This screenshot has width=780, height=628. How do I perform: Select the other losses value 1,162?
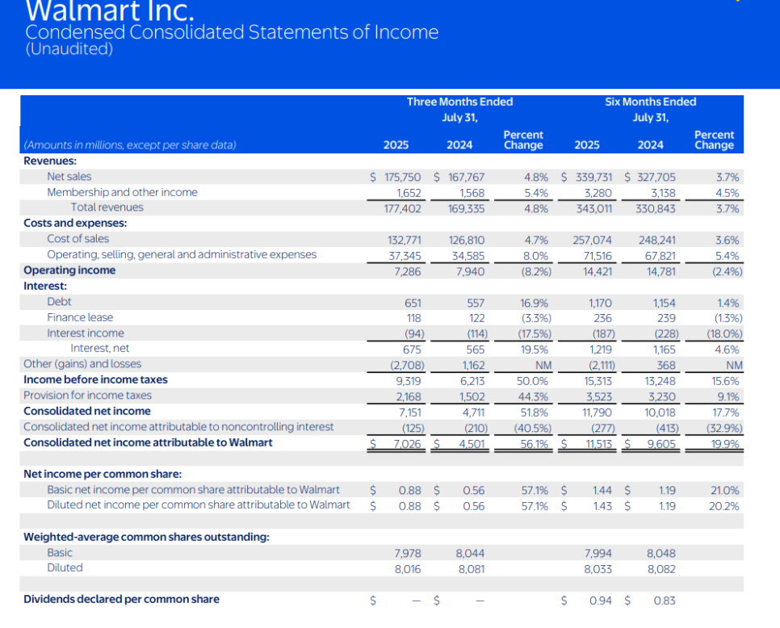click(x=473, y=366)
